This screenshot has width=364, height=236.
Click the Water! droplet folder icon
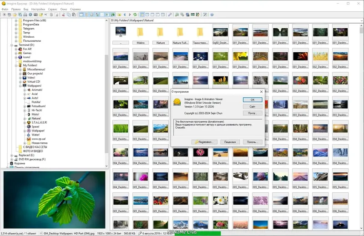[x=29, y=135]
